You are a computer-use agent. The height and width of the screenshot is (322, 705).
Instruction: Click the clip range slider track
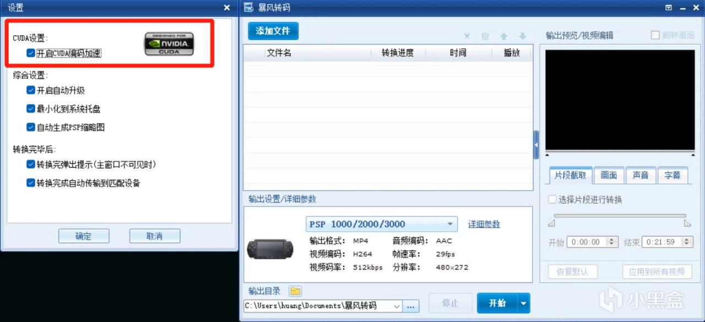620,215
